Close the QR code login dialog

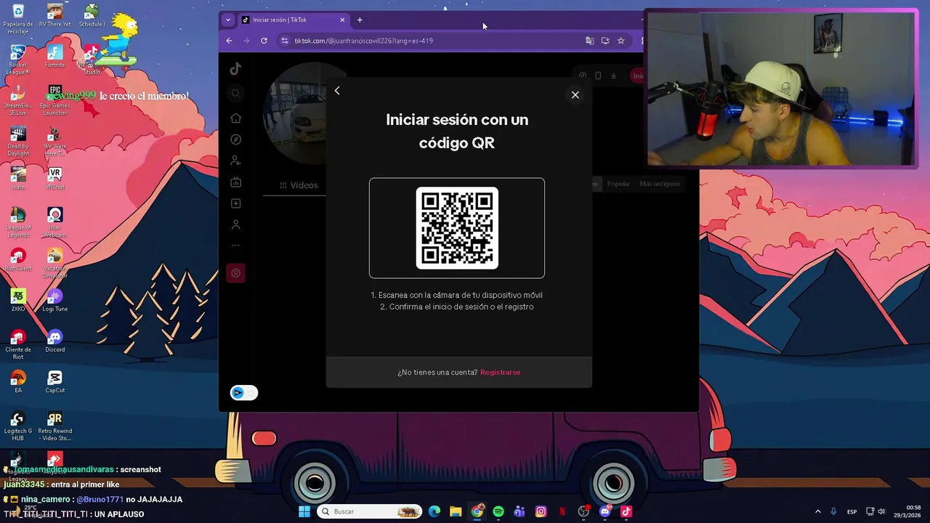tap(575, 95)
